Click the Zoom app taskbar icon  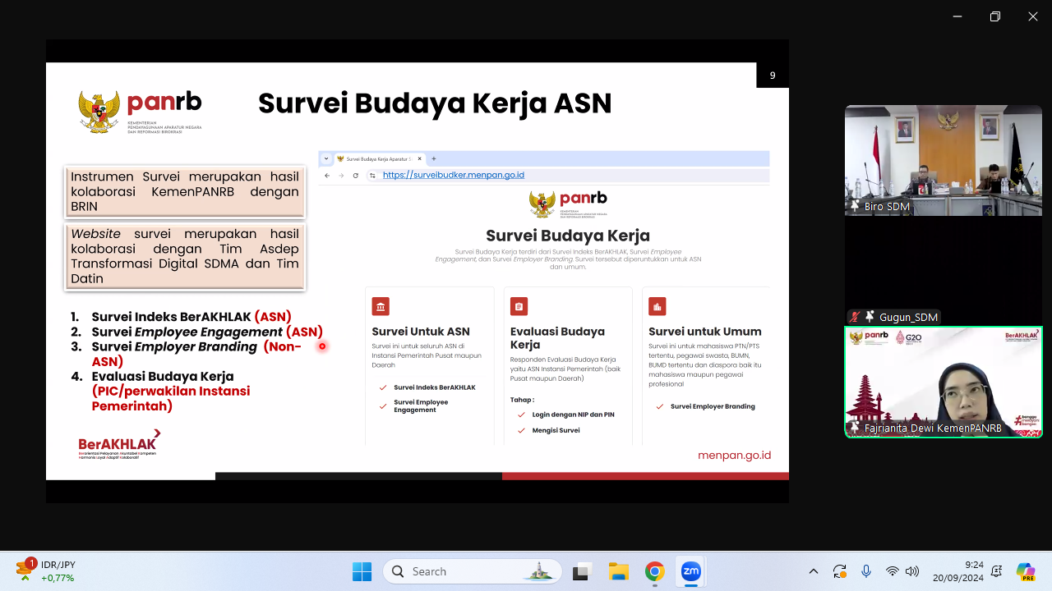click(x=690, y=571)
